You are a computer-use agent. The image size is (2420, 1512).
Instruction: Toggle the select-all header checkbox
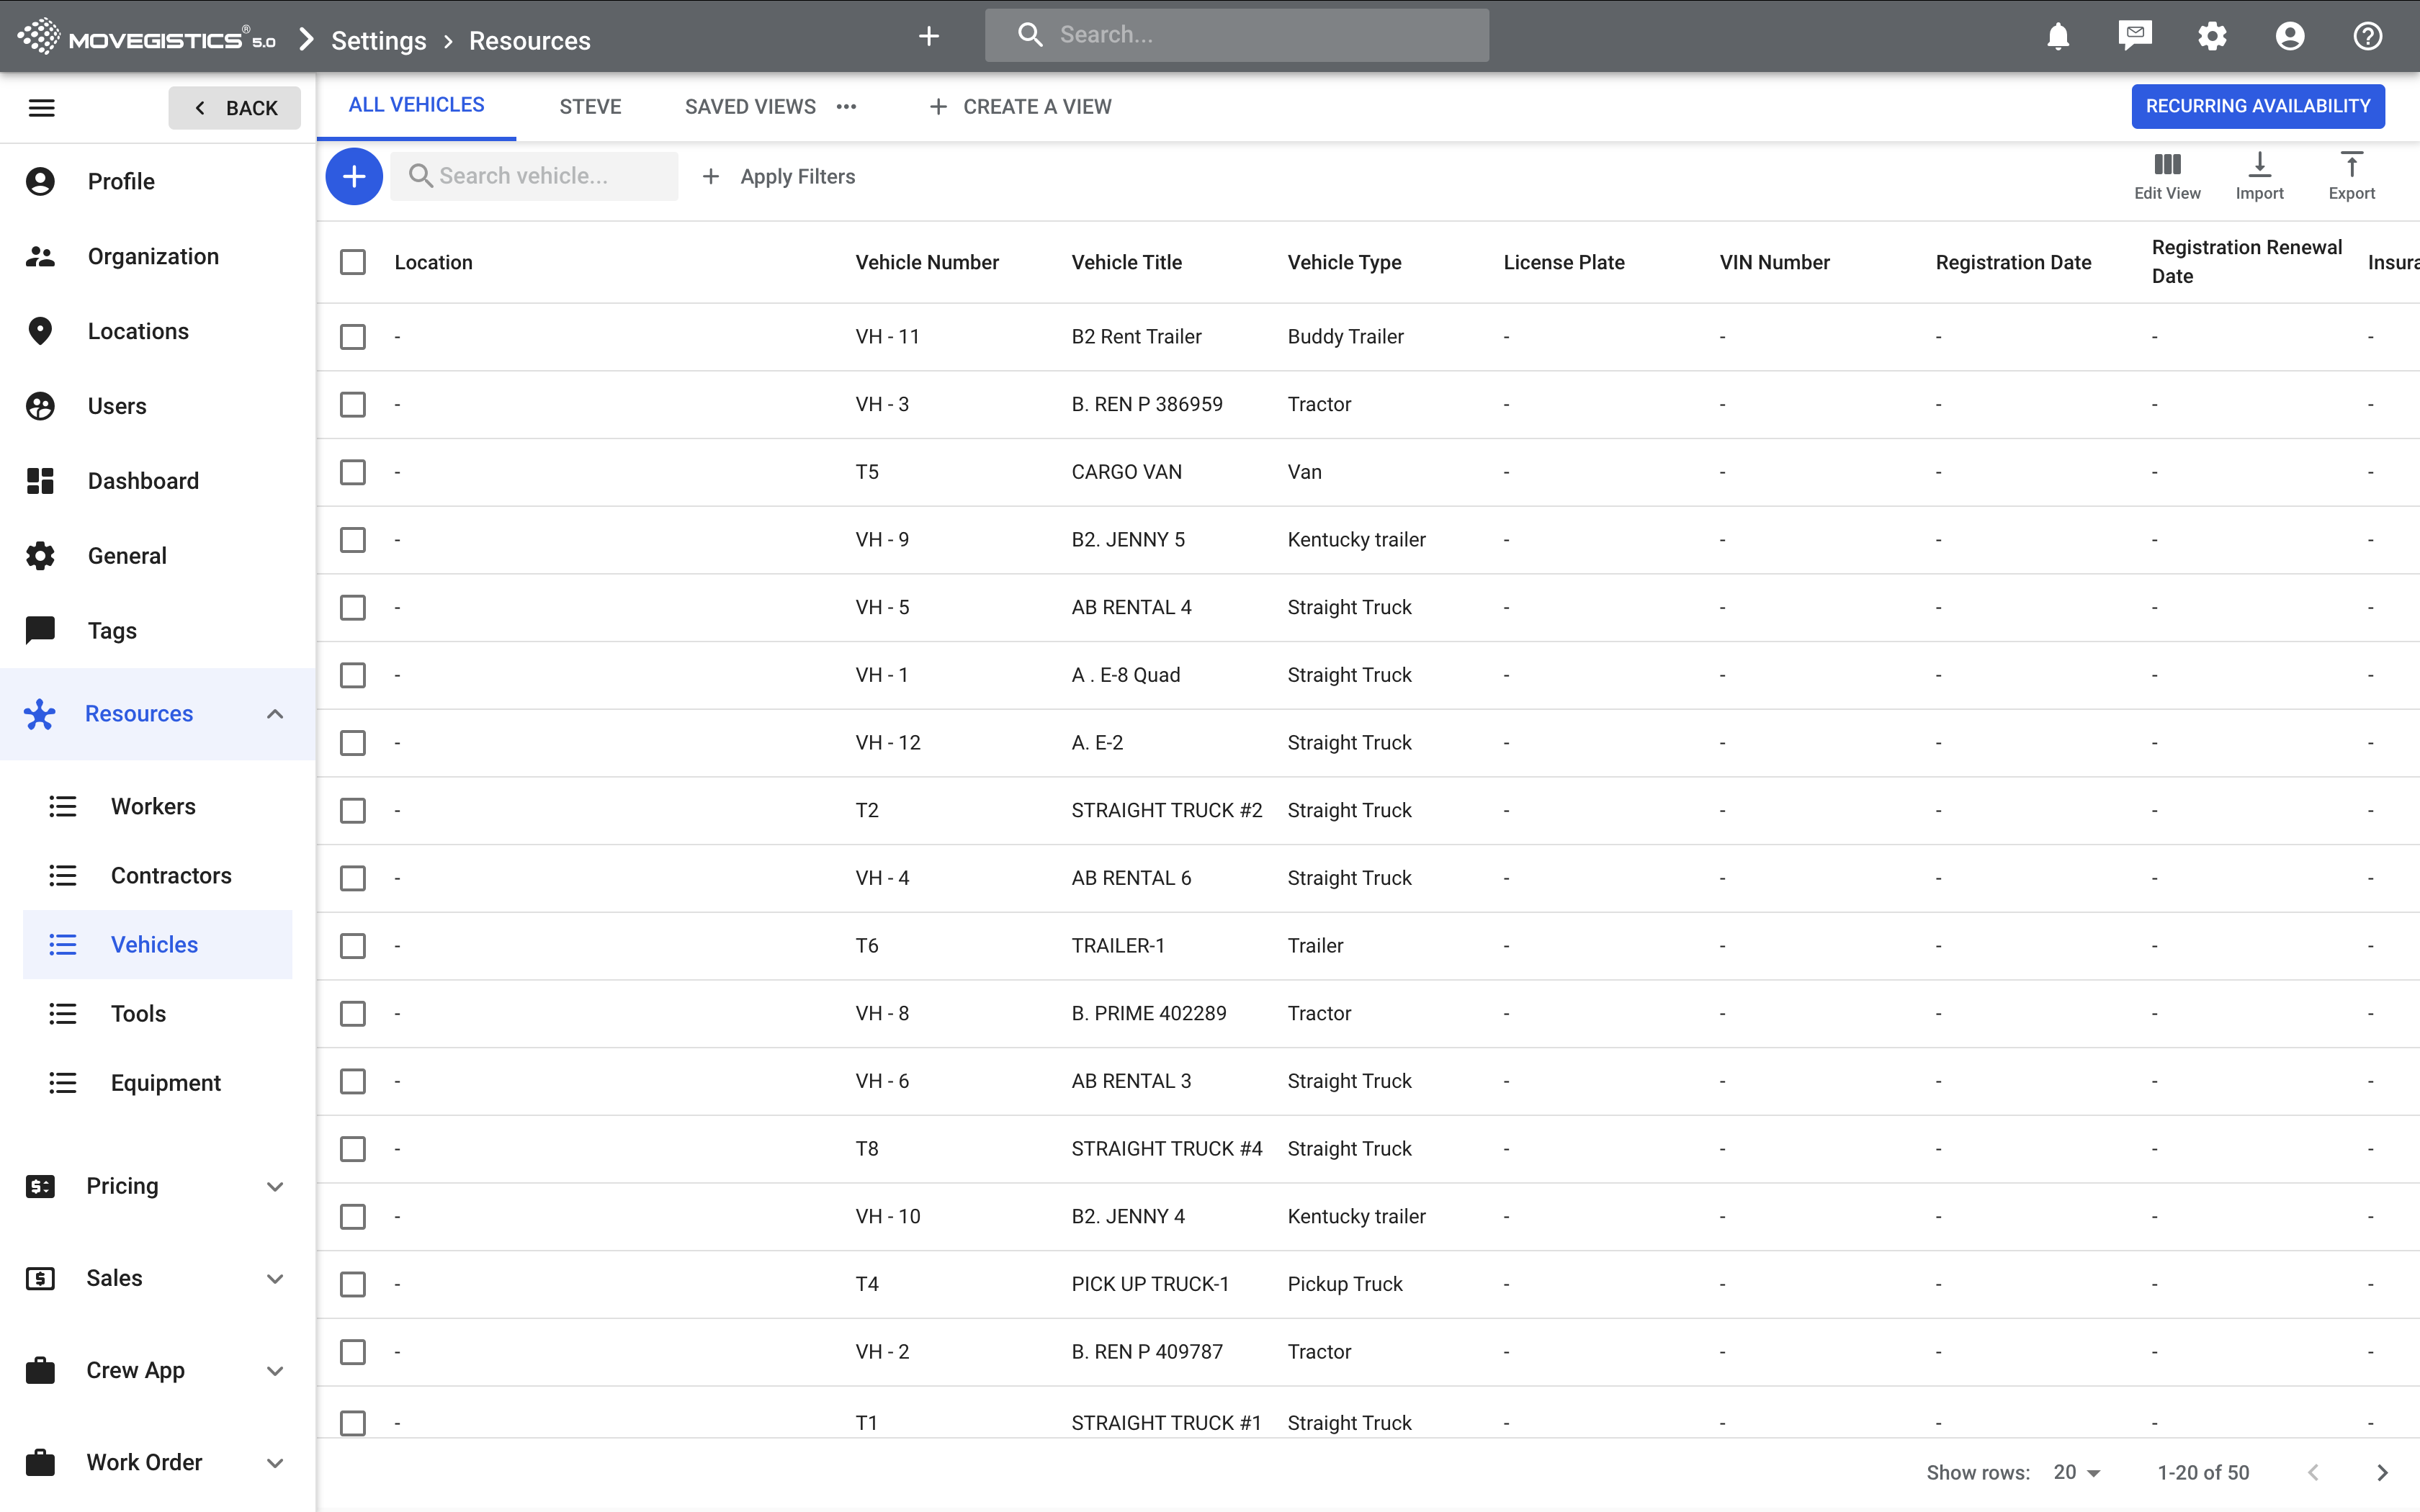pos(353,262)
